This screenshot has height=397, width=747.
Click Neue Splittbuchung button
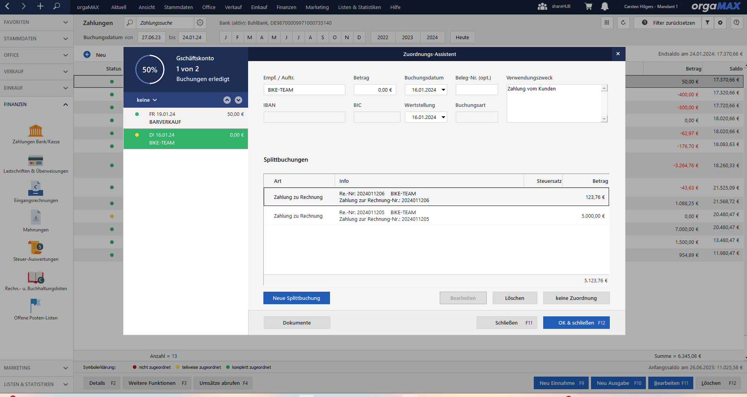(x=296, y=298)
